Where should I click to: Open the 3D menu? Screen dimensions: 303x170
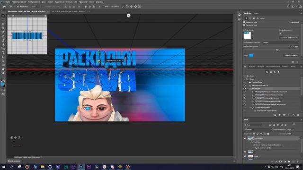point(76,2)
